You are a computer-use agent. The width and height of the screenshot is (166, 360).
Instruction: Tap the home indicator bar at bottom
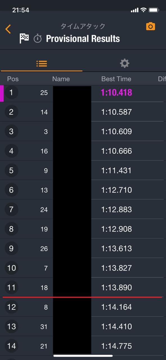coord(83,356)
